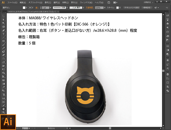The width and height of the screenshot is (171, 130).
Task: Click the ドキュメント設定 button
Action: click(x=132, y=7)
